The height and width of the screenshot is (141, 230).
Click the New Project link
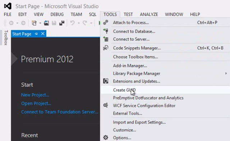(35, 95)
